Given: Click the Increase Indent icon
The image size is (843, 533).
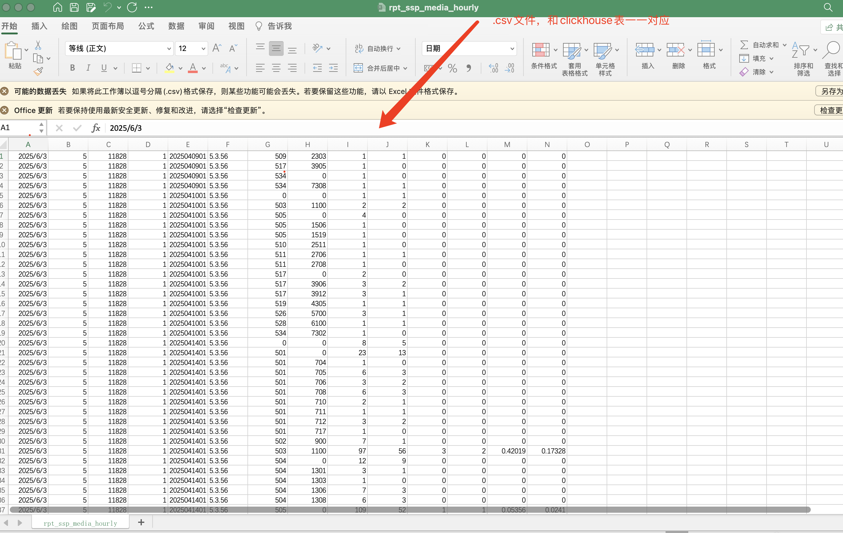Looking at the screenshot, I should point(333,68).
